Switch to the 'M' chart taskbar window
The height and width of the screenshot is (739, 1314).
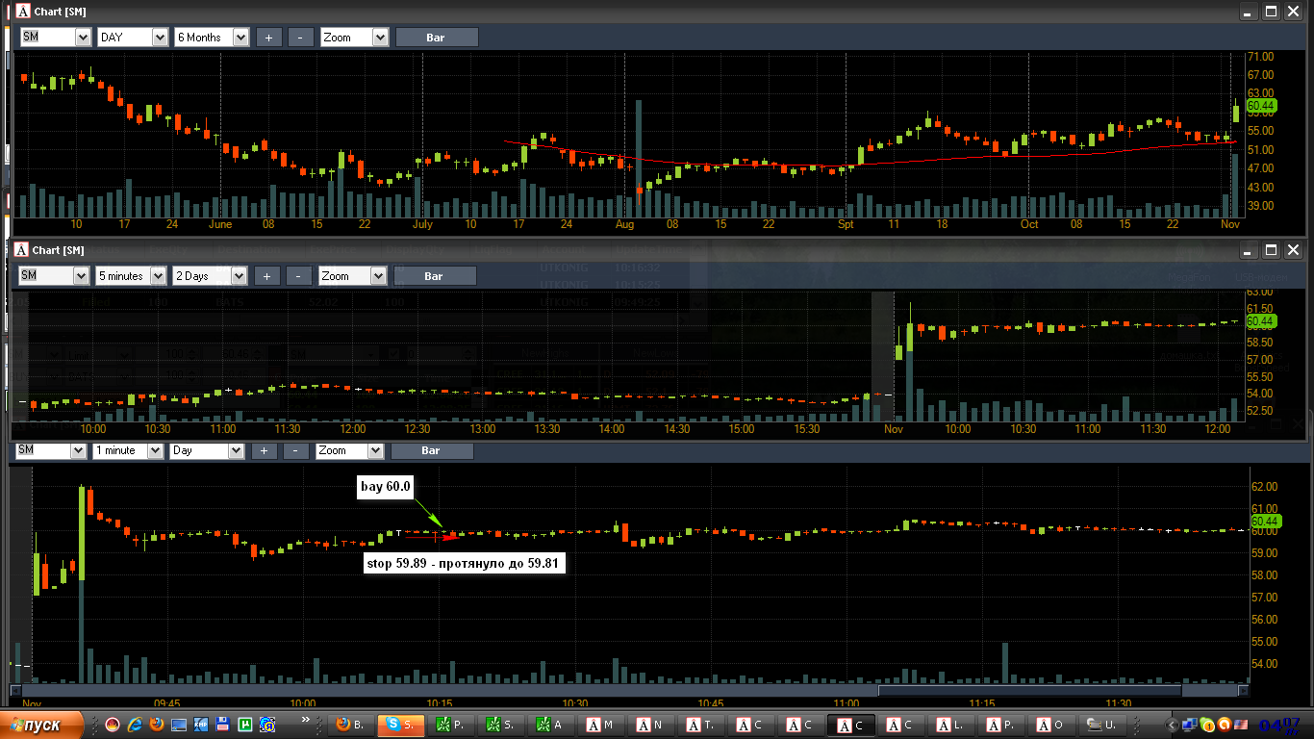tap(599, 725)
